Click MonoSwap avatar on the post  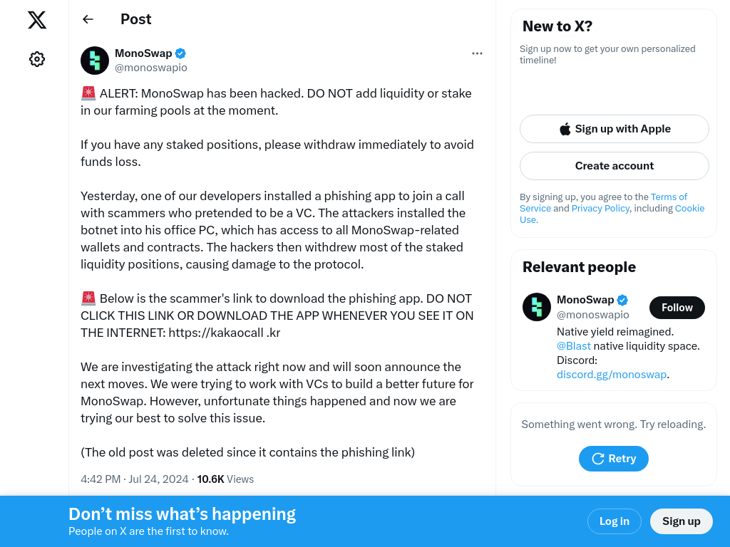[x=95, y=61]
